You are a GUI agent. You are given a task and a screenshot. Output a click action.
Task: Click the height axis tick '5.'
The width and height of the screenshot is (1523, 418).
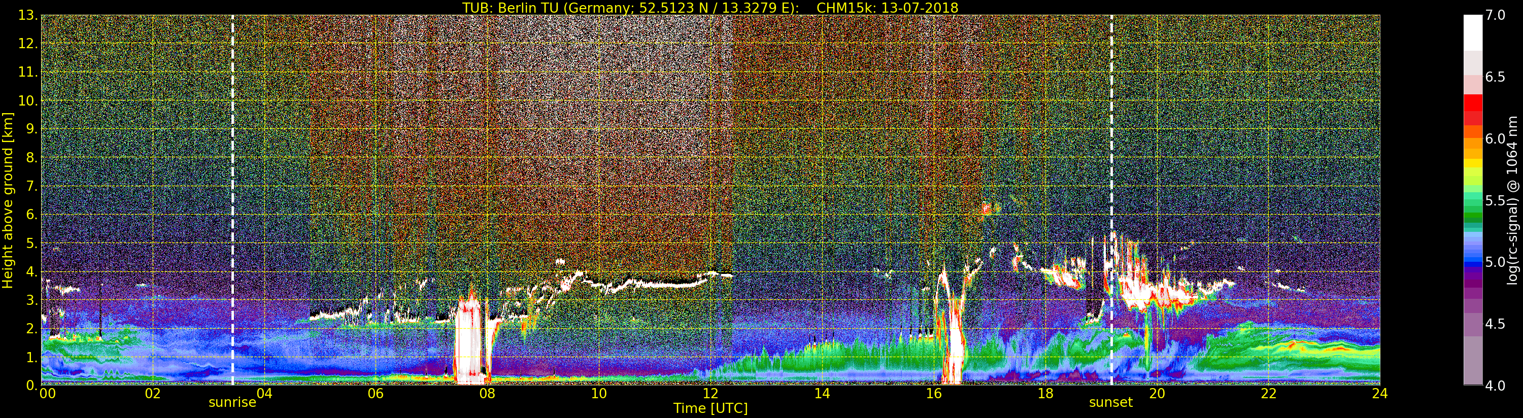click(x=31, y=243)
